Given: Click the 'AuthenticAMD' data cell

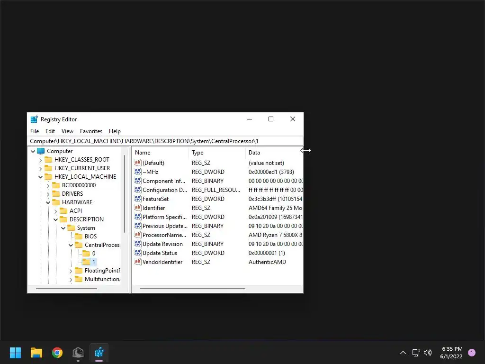Looking at the screenshot, I should pyautogui.click(x=267, y=262).
